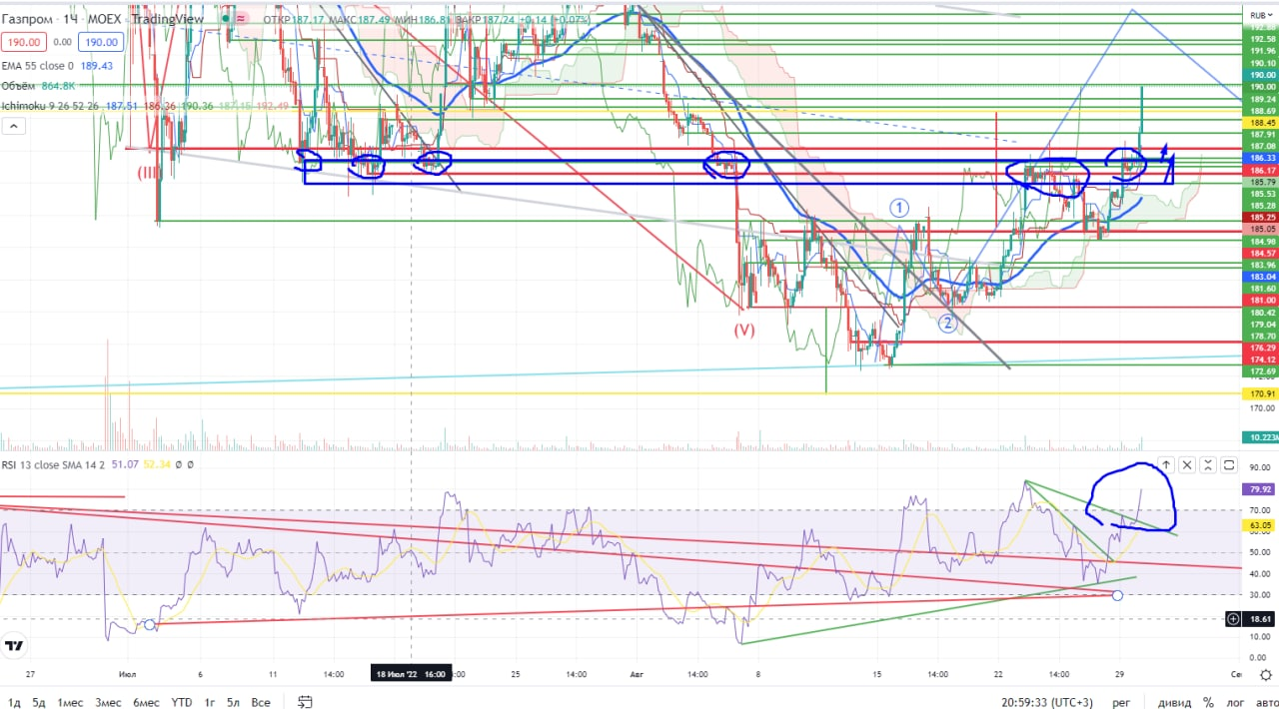
Task: Select the 3мес time range
Action: pos(108,702)
